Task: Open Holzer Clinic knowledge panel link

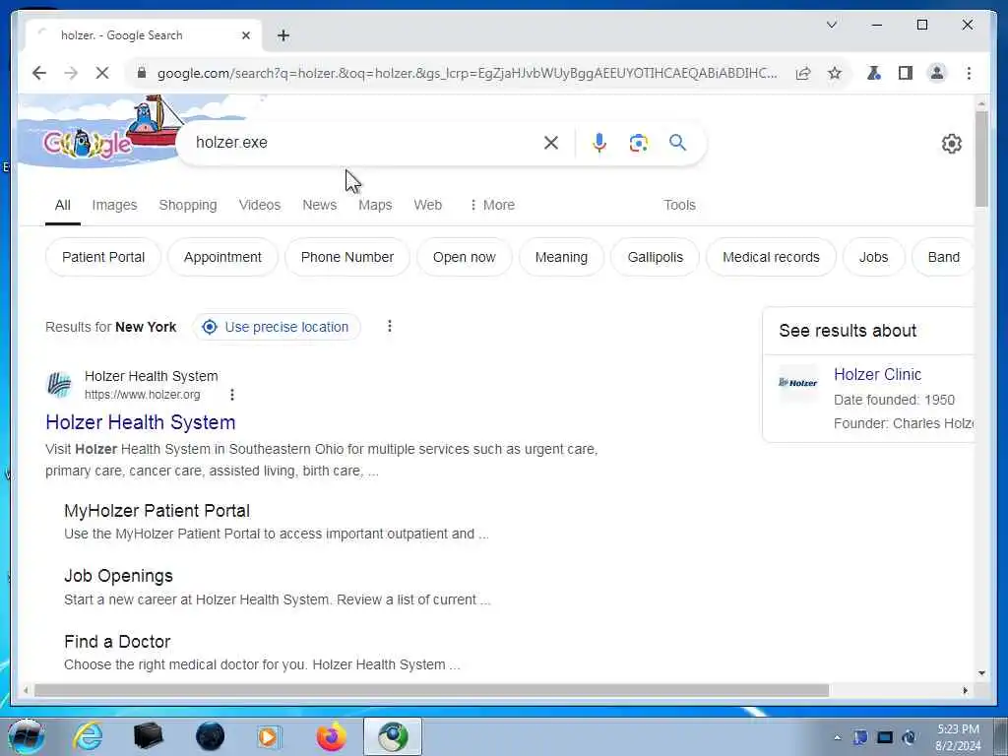Action: tap(877, 374)
